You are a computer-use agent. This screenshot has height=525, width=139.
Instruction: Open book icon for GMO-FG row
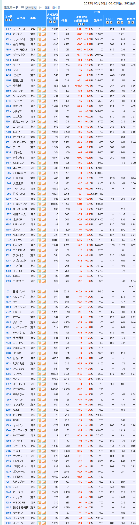click(39, 142)
